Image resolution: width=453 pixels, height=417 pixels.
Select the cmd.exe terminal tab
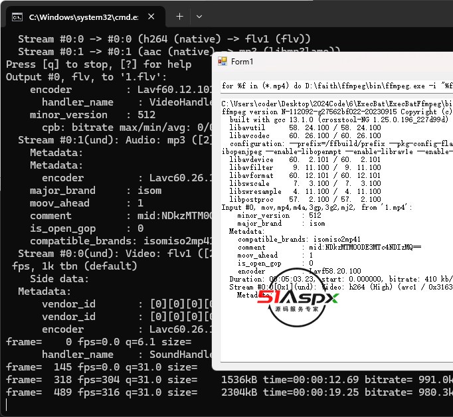[x=85, y=17]
